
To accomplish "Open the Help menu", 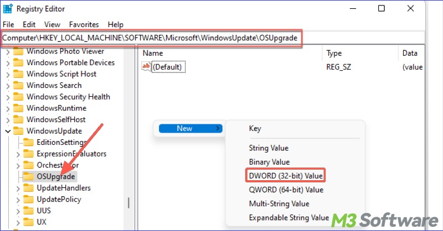I will point(116,24).
